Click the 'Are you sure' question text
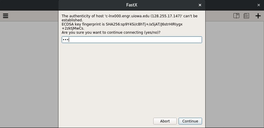The image size is (264, 128). pyautogui.click(x=111, y=32)
